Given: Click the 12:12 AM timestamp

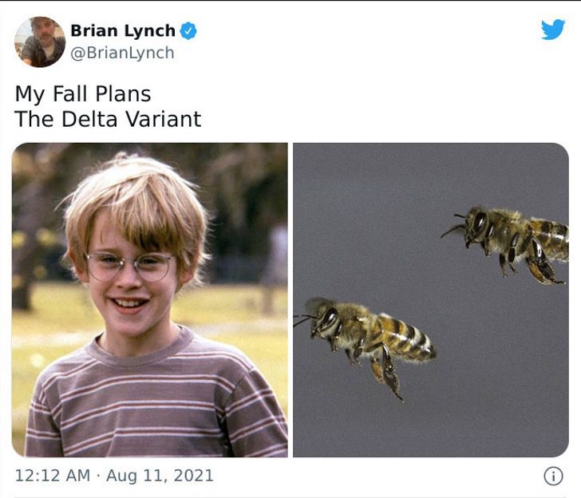Looking at the screenshot, I should (x=53, y=476).
